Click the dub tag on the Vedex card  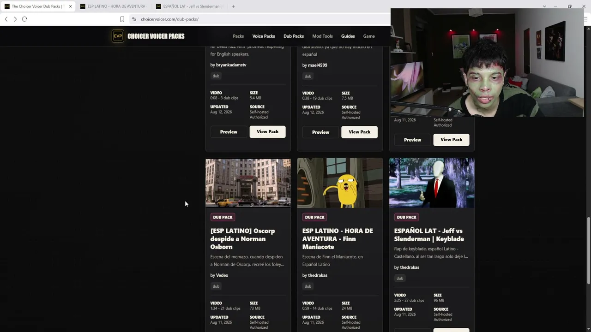point(216,286)
